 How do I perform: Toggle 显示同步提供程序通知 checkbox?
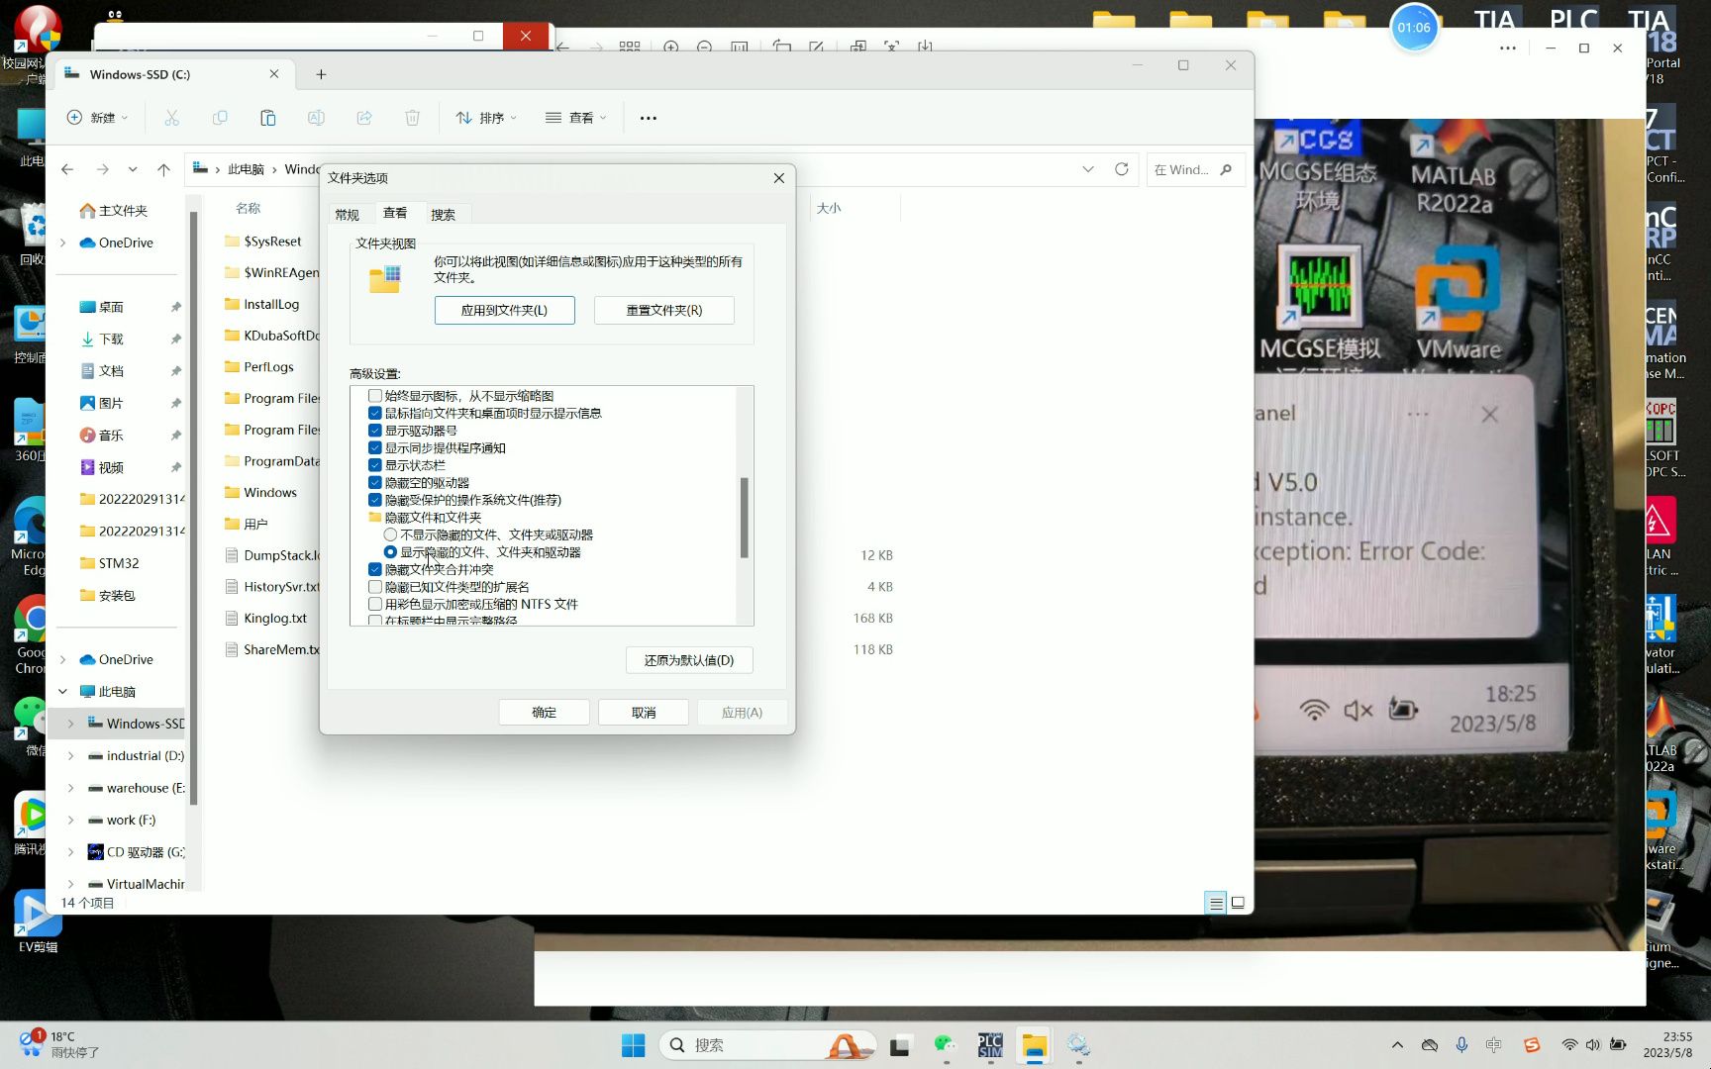pyautogui.click(x=375, y=447)
